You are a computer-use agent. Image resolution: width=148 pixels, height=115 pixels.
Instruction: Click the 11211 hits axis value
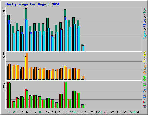click(4, 12)
